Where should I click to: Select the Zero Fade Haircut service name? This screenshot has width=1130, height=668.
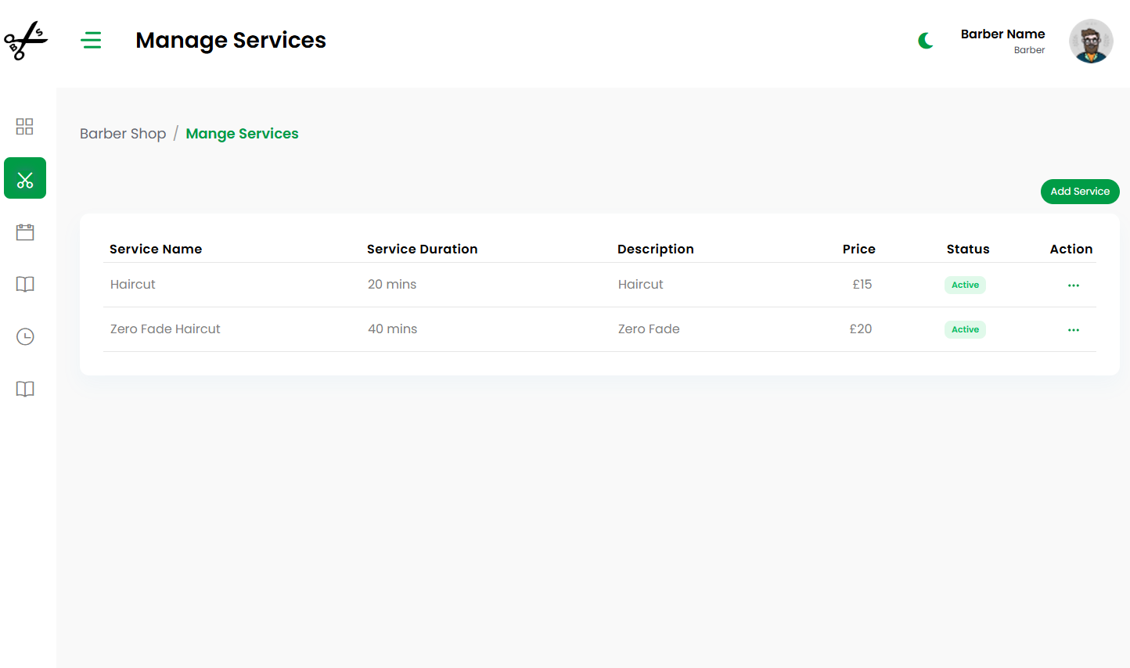pos(165,329)
